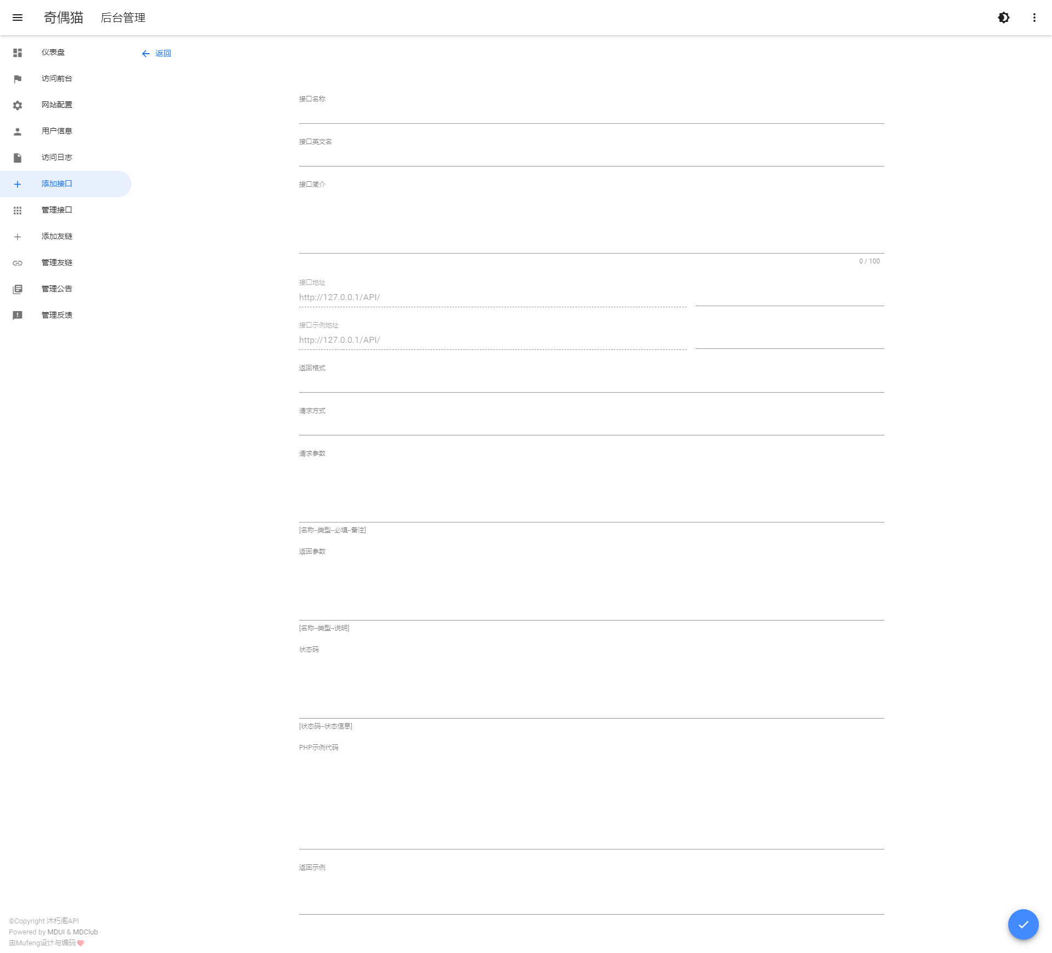
Task: Click the 管理友链 link icon
Action: (18, 263)
